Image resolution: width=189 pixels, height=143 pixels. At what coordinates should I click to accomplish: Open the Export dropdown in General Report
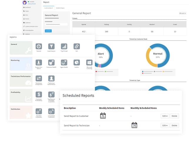pyautogui.click(x=182, y=13)
